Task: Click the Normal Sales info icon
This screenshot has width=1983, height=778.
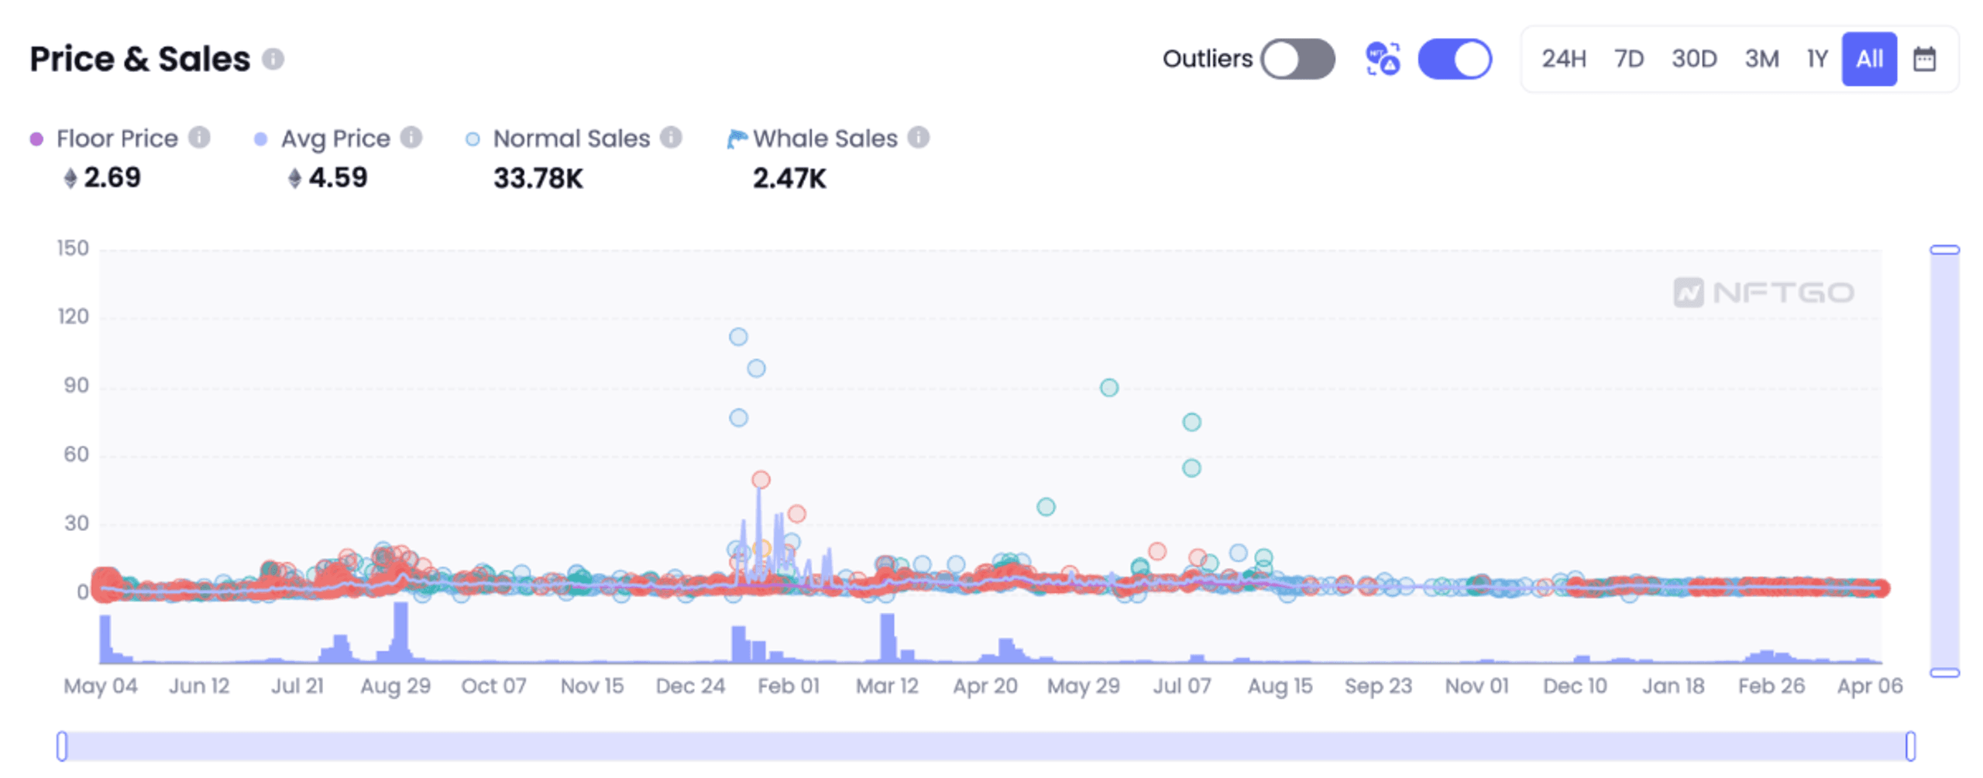Action: click(670, 138)
